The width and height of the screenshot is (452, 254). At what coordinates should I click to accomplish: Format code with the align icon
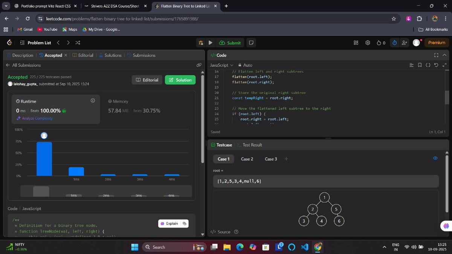coord(412,65)
